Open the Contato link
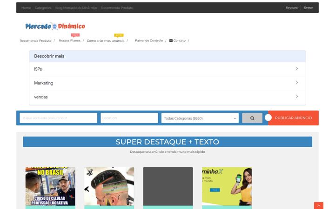This screenshot has height=209, width=335. tap(180, 40)
